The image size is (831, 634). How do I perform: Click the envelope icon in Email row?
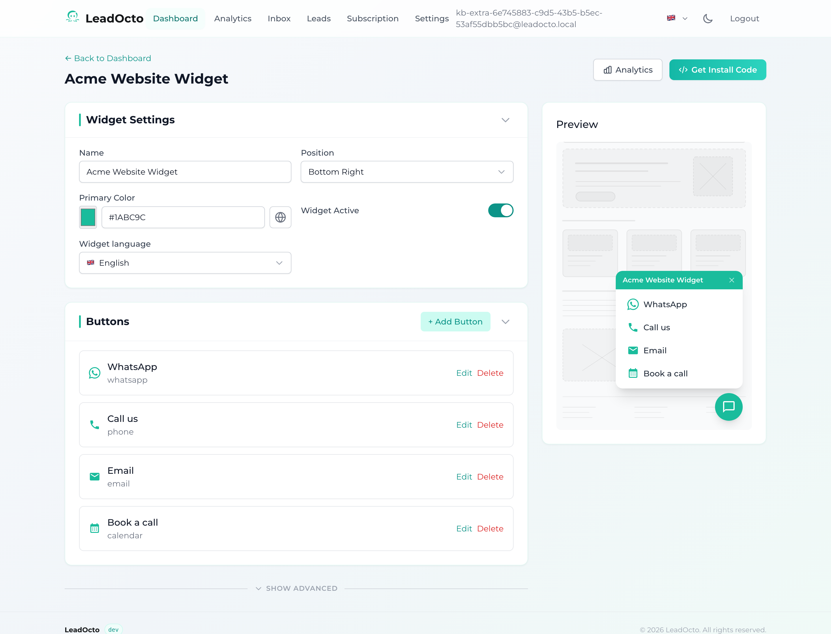point(94,477)
